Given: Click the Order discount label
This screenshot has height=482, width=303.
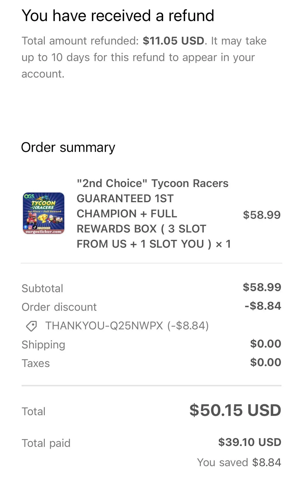Looking at the screenshot, I should pos(59,307).
